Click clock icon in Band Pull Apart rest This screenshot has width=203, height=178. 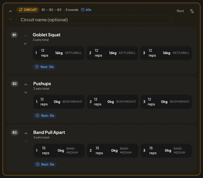tap(38, 164)
